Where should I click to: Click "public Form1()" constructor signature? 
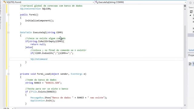point(29,15)
